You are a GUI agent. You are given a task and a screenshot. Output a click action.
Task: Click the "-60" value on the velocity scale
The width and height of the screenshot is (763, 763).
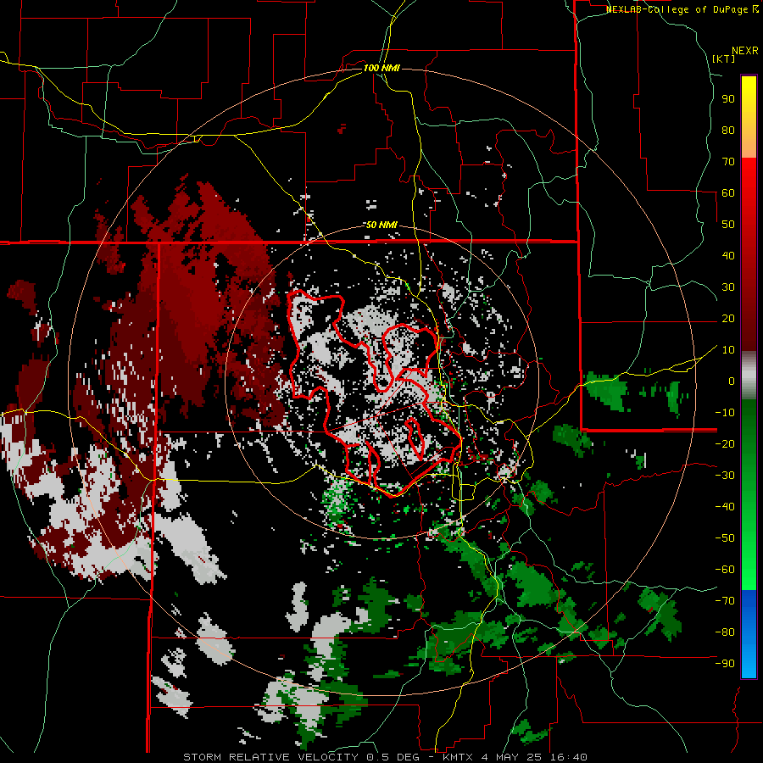tap(725, 570)
